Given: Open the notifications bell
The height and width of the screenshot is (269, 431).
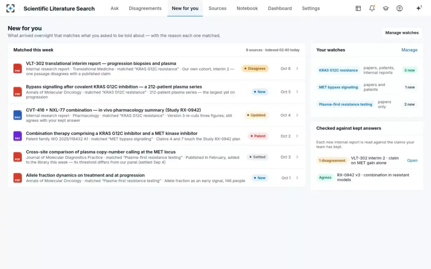Looking at the screenshot, I should coord(372,8).
